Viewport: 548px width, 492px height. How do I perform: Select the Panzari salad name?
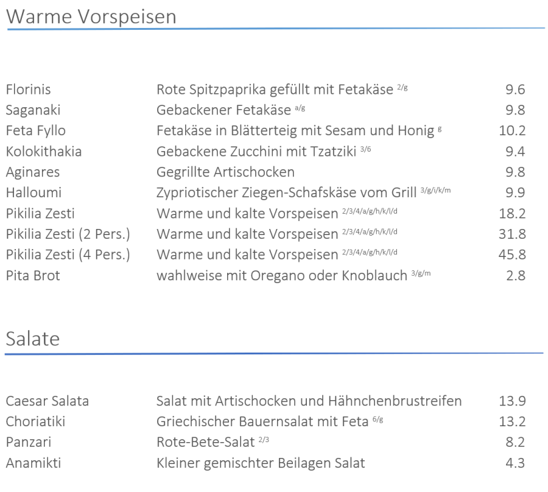pyautogui.click(x=30, y=443)
